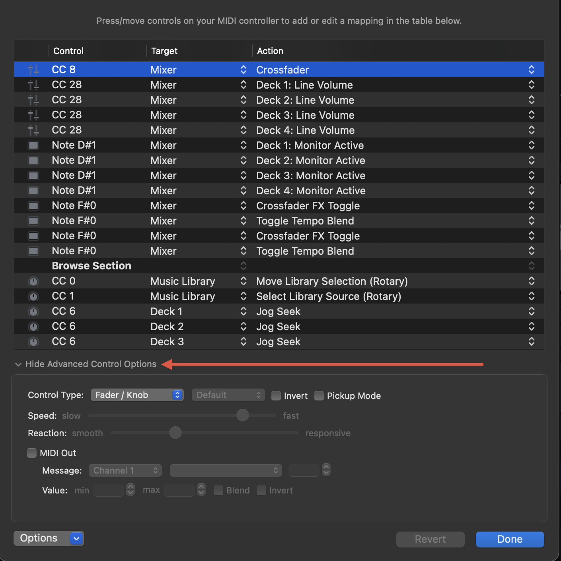Click the Revert button
This screenshot has width=561, height=561.
[x=430, y=539]
